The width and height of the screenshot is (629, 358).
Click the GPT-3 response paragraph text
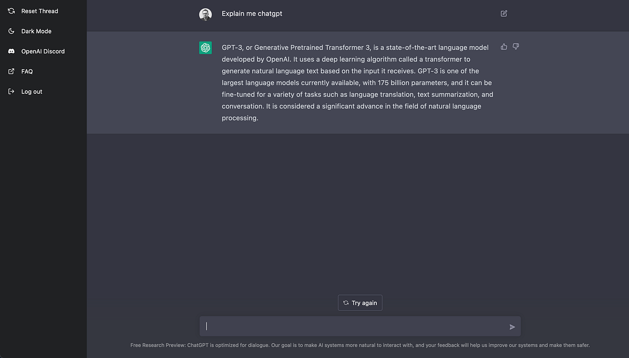(x=357, y=83)
